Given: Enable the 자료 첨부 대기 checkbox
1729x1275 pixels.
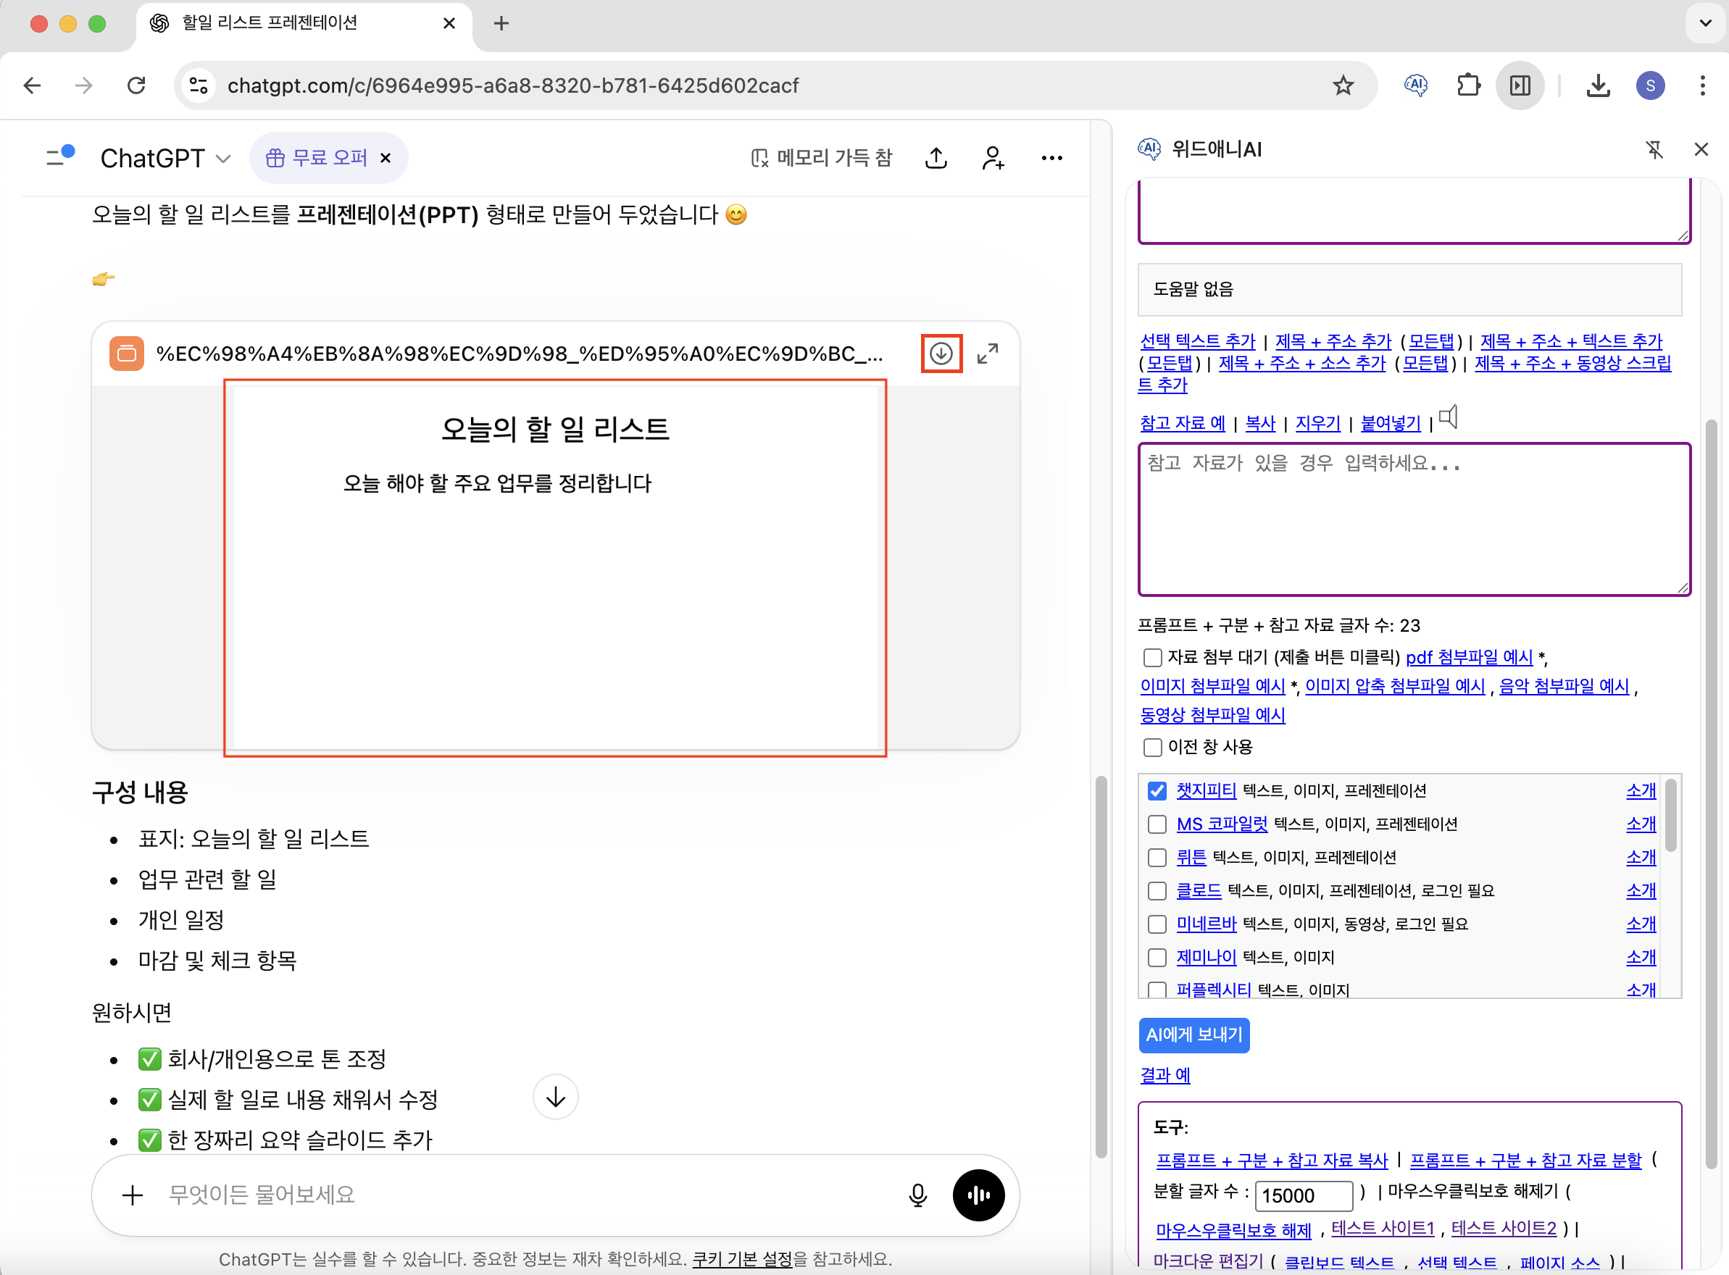Looking at the screenshot, I should 1152,658.
